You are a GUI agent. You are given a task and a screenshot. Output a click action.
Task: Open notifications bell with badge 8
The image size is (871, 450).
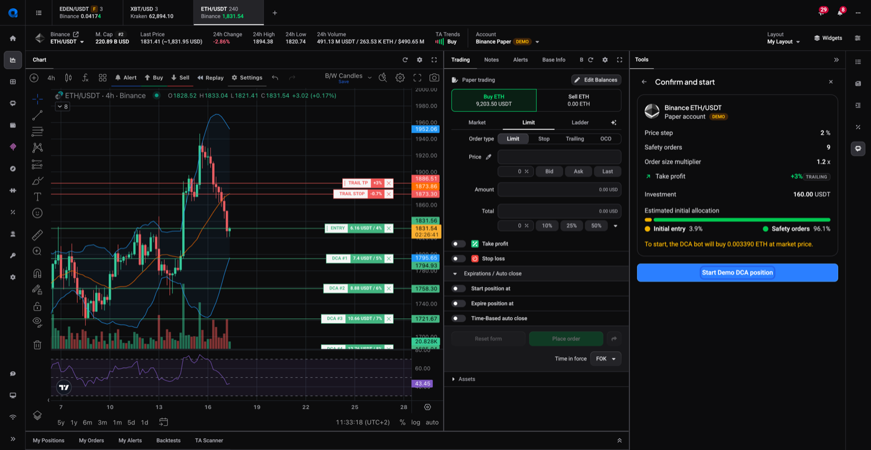coord(840,12)
